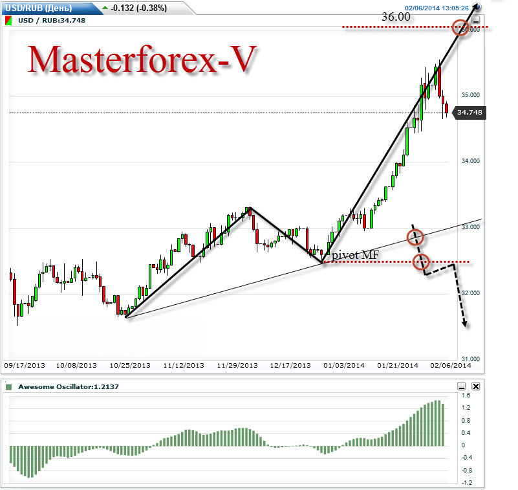Minimize the Awesome Oscillator panel
The width and height of the screenshot is (518, 490).
click(x=462, y=386)
